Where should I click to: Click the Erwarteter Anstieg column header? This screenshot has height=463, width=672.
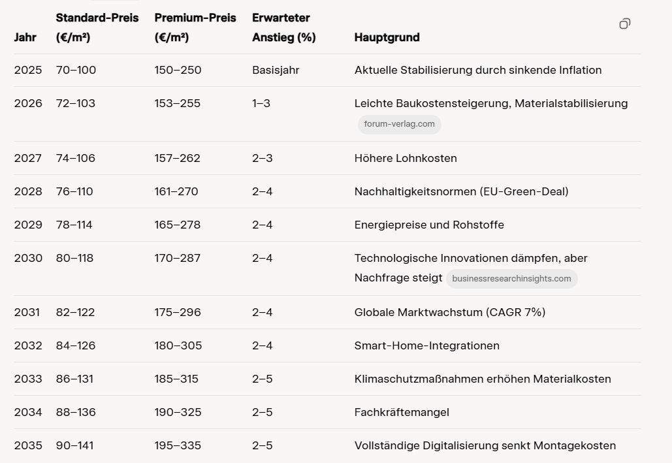point(283,27)
